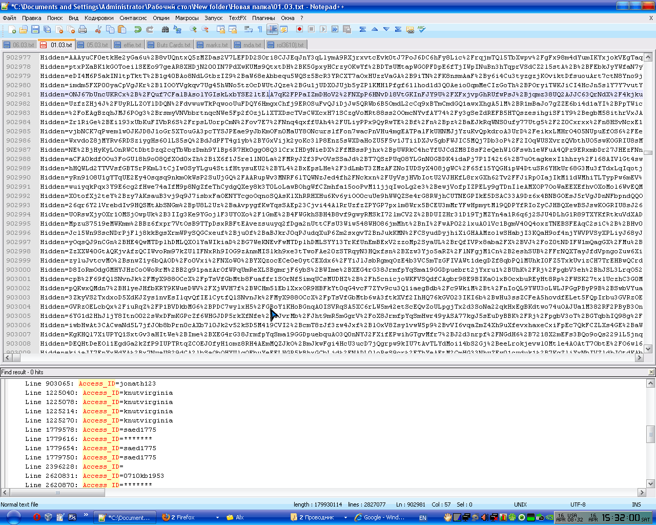656x525 pixels.
Task: Click the green Undo arrow
Action: coord(137,29)
